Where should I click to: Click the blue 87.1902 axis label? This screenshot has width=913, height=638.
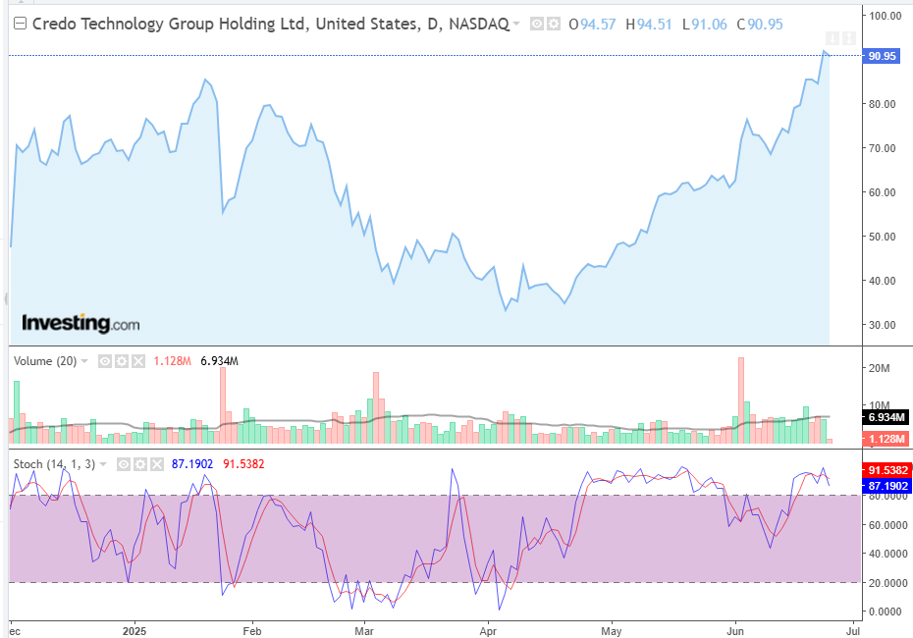pyautogui.click(x=886, y=486)
